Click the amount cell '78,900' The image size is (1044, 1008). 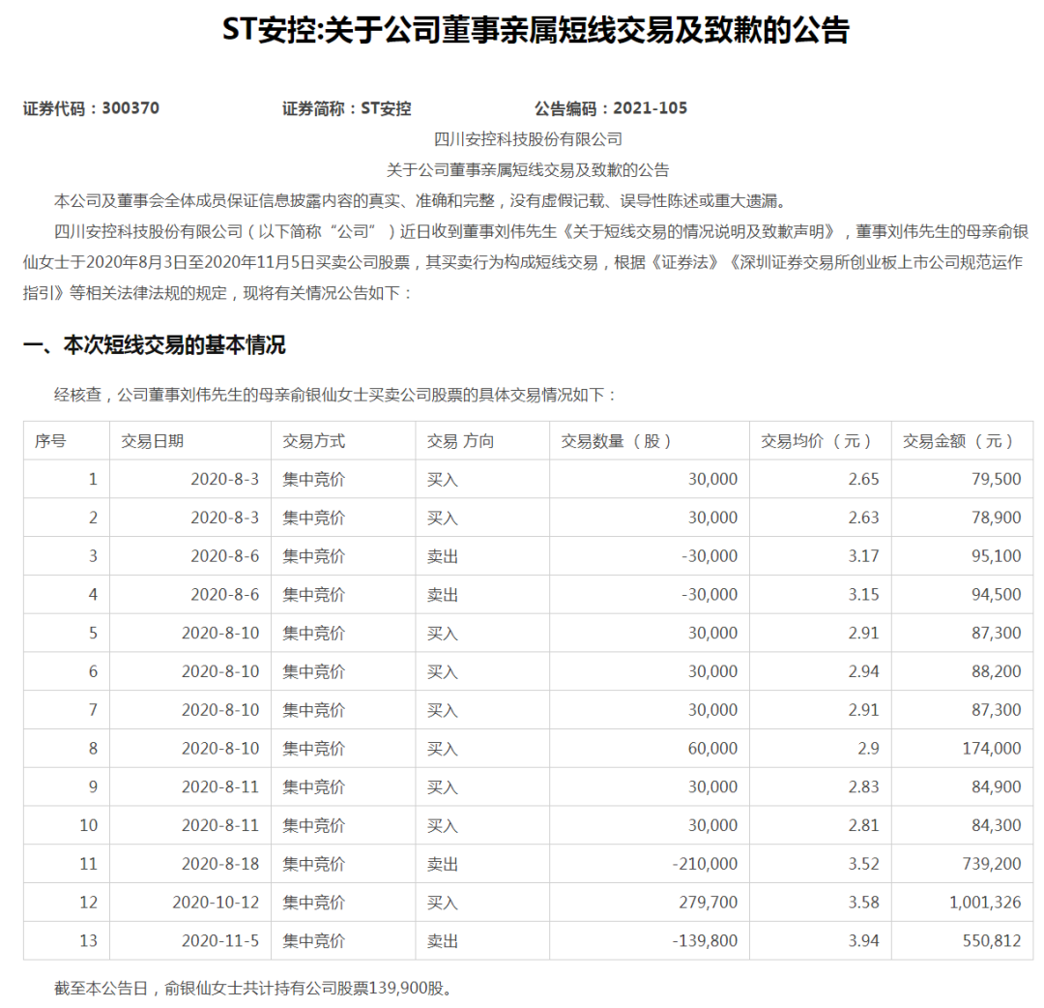996,518
